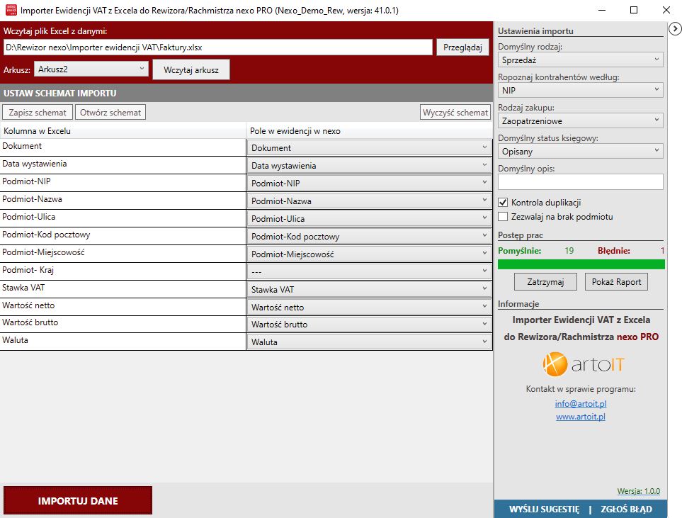Collapse the right settings panel arrow
This screenshot has width=682, height=518.
click(675, 28)
